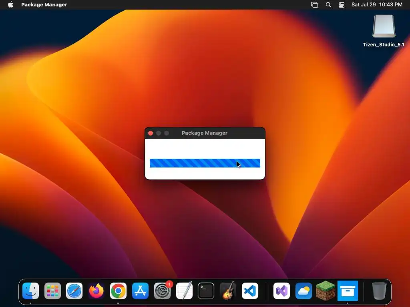Open purple Visual Studio icon in dock
410x307 pixels.
tap(281, 291)
